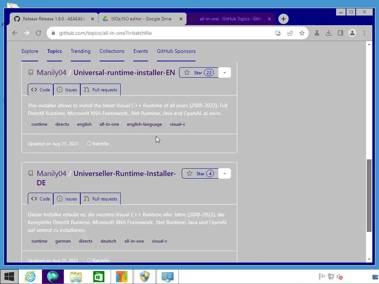Open the Explore nav item
This screenshot has width=379, height=284.
click(x=30, y=51)
